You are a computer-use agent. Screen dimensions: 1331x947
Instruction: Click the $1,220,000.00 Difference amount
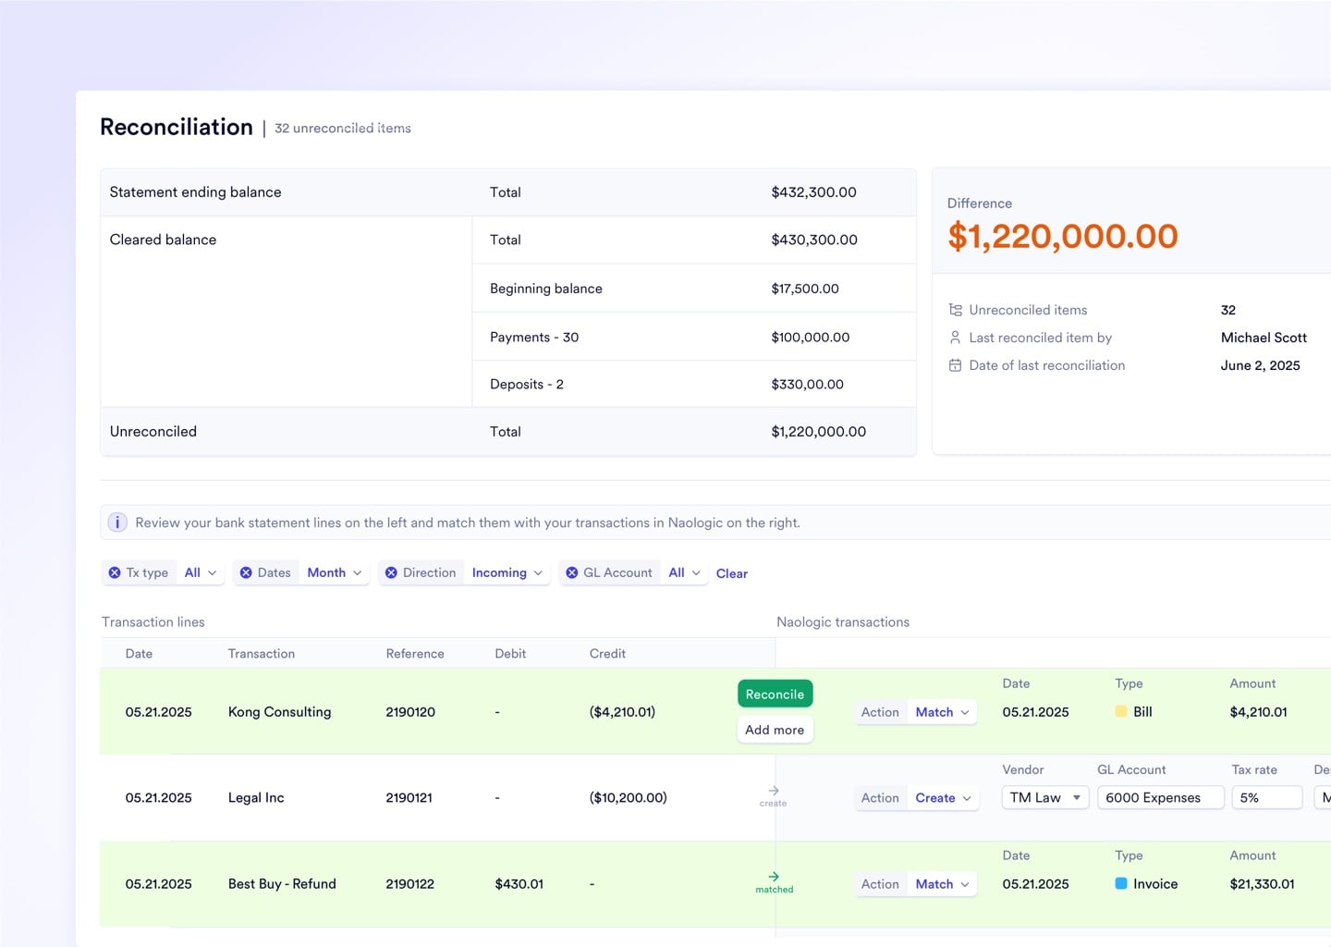pos(1063,237)
